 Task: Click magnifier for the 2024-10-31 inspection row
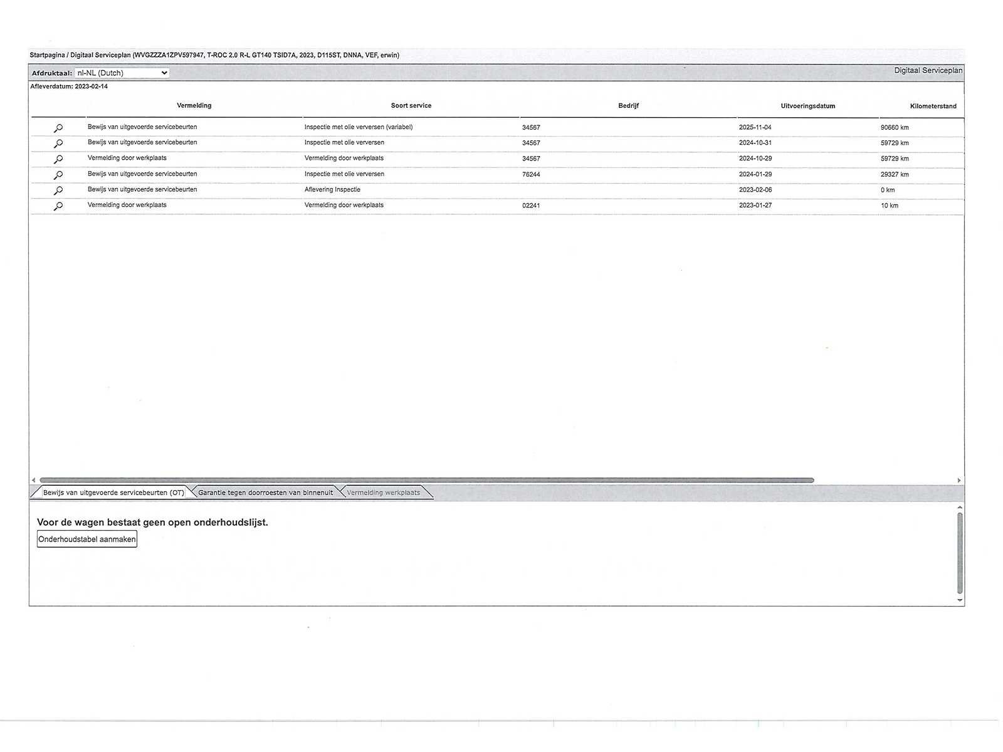coord(58,144)
